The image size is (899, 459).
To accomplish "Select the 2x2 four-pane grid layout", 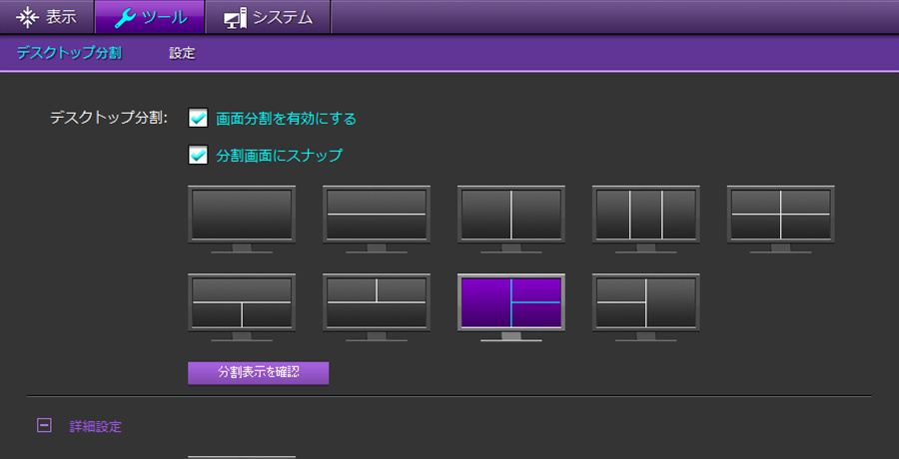I will tap(780, 214).
